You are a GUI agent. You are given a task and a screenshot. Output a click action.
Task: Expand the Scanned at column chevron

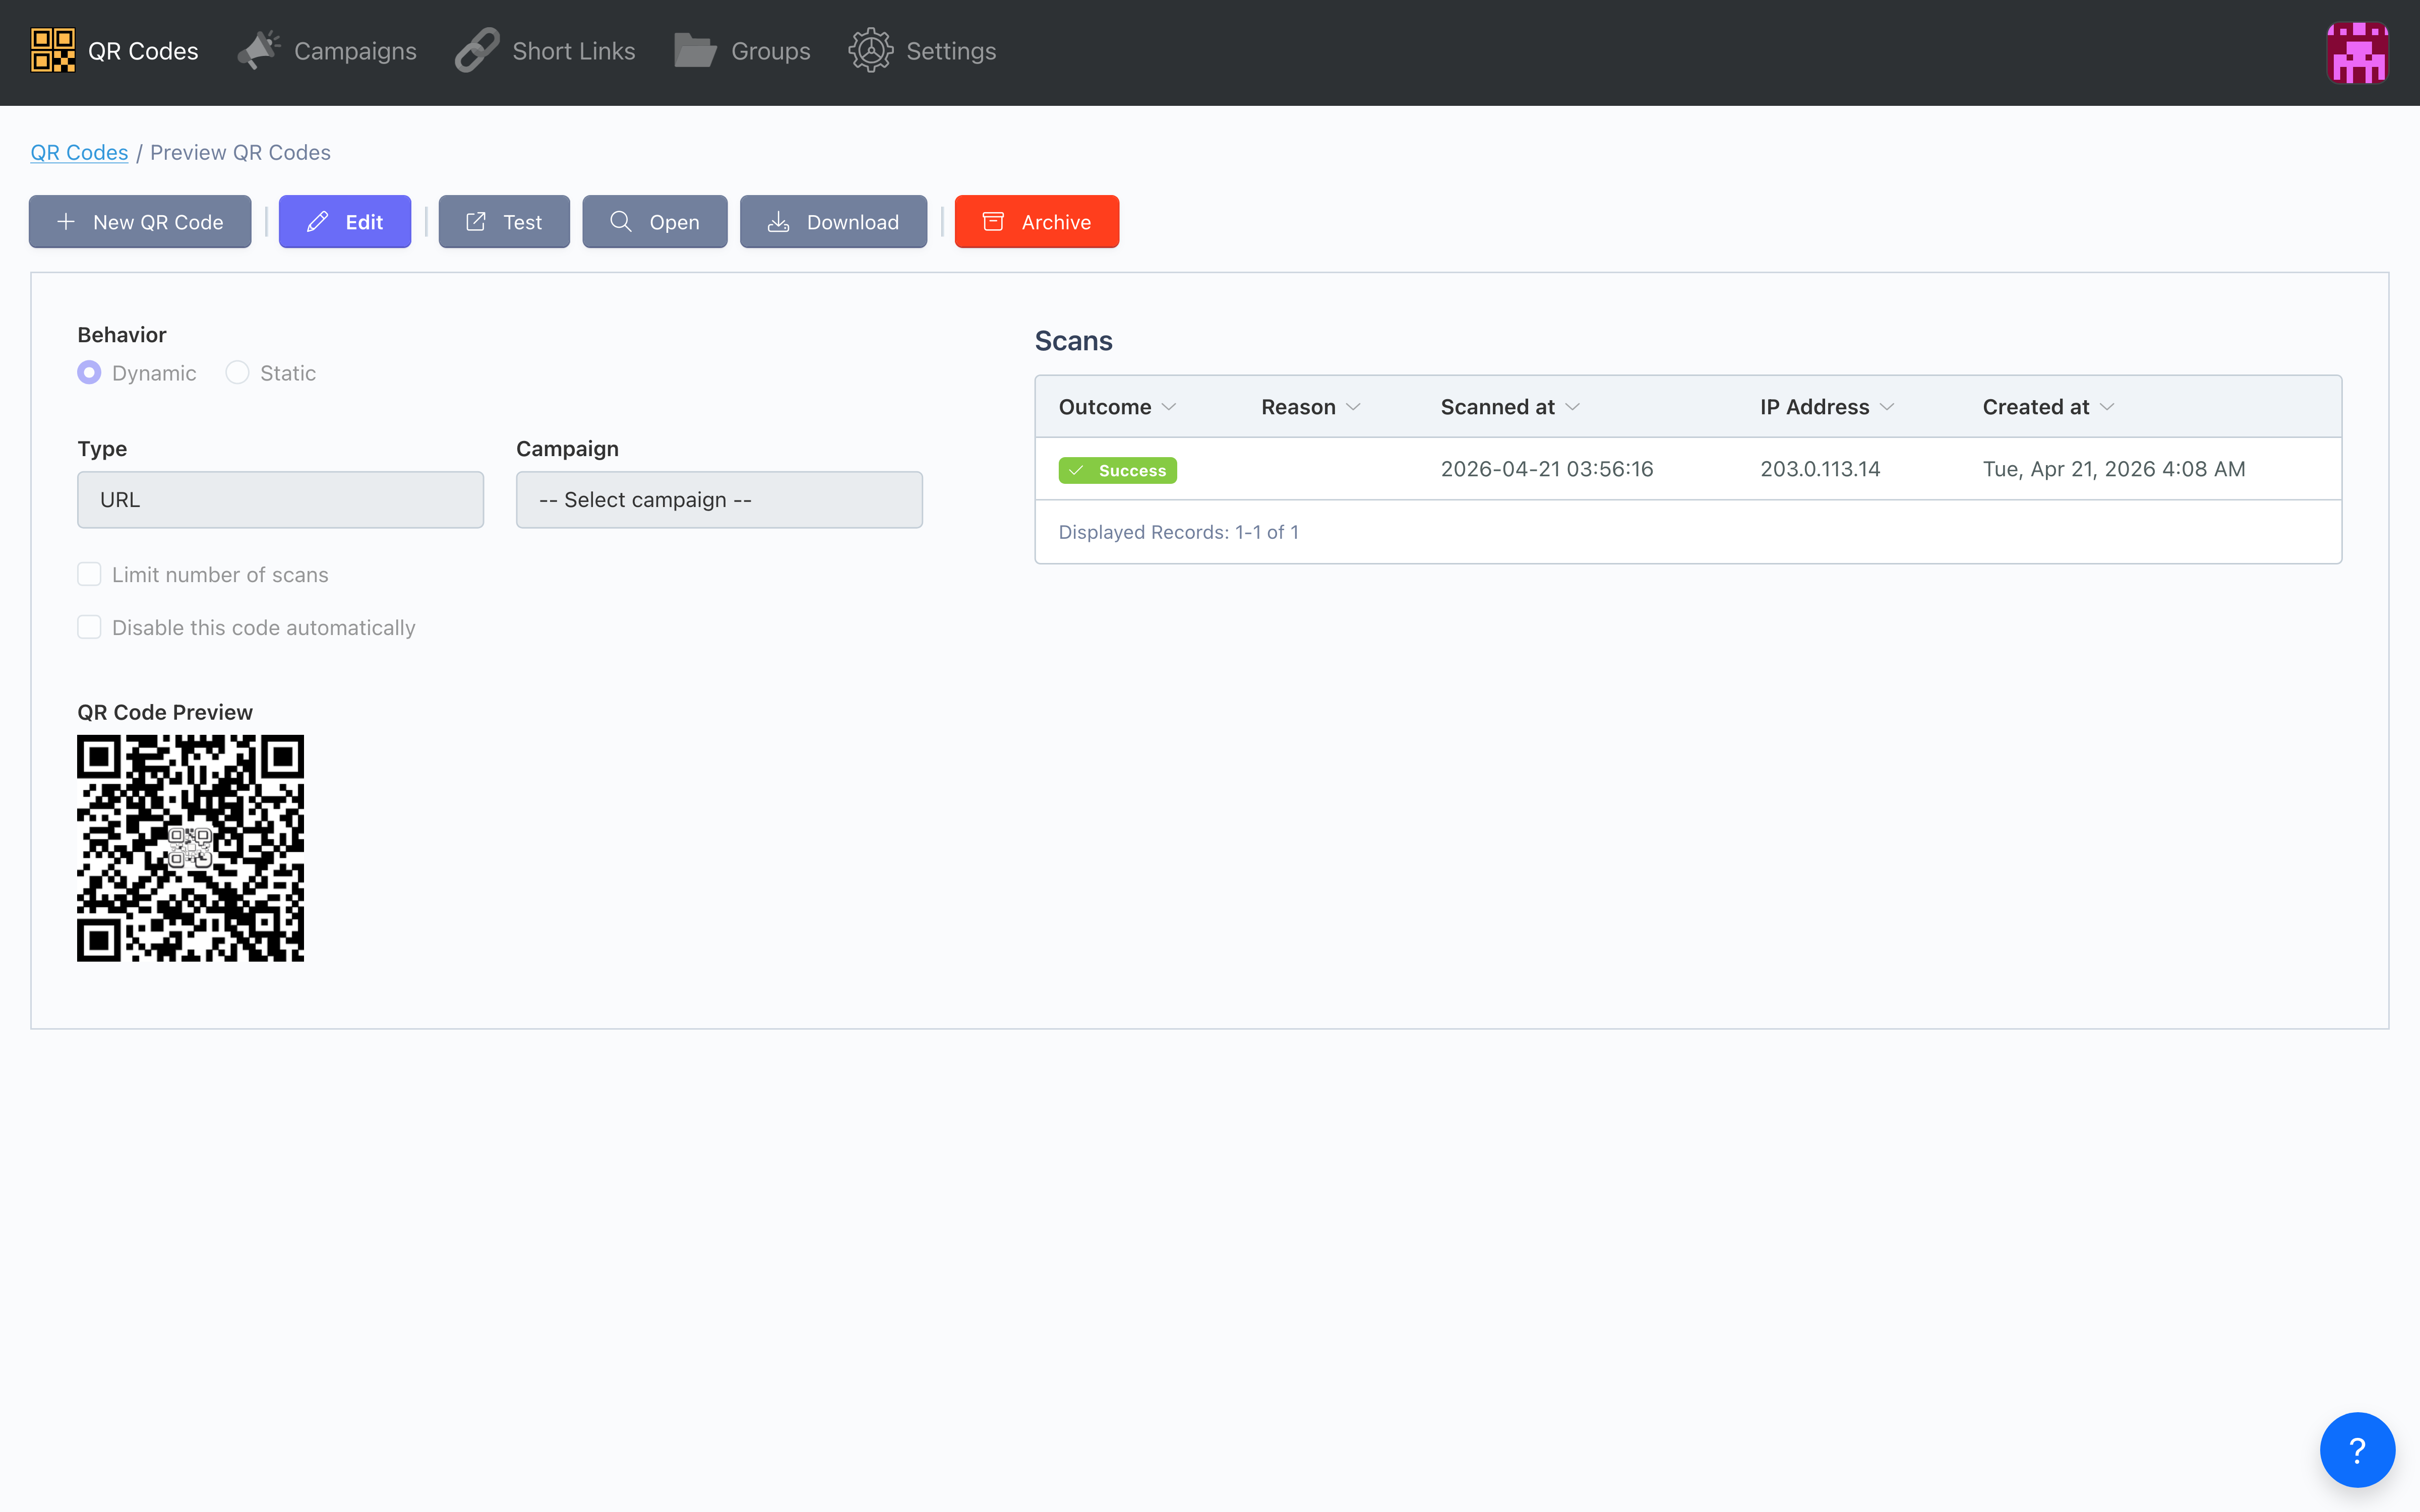(x=1573, y=407)
